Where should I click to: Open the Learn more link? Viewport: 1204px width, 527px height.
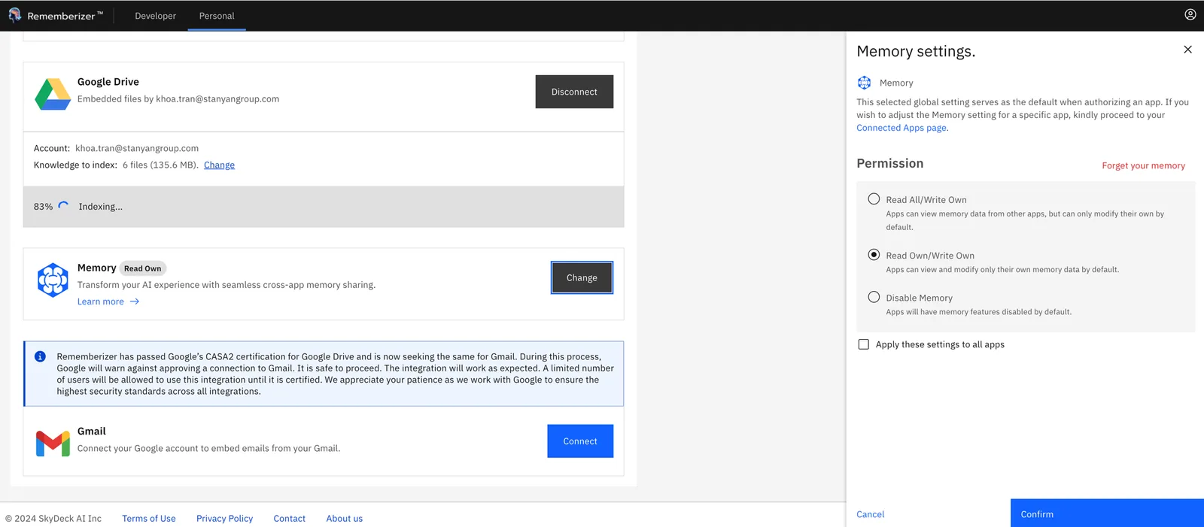101,301
